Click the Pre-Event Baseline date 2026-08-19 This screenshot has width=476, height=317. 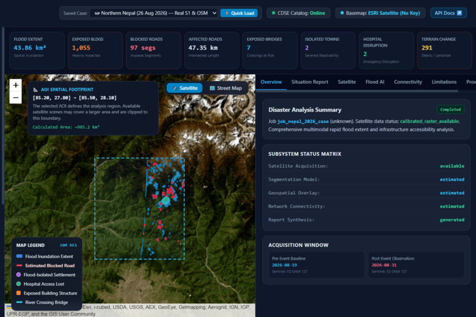point(285,265)
